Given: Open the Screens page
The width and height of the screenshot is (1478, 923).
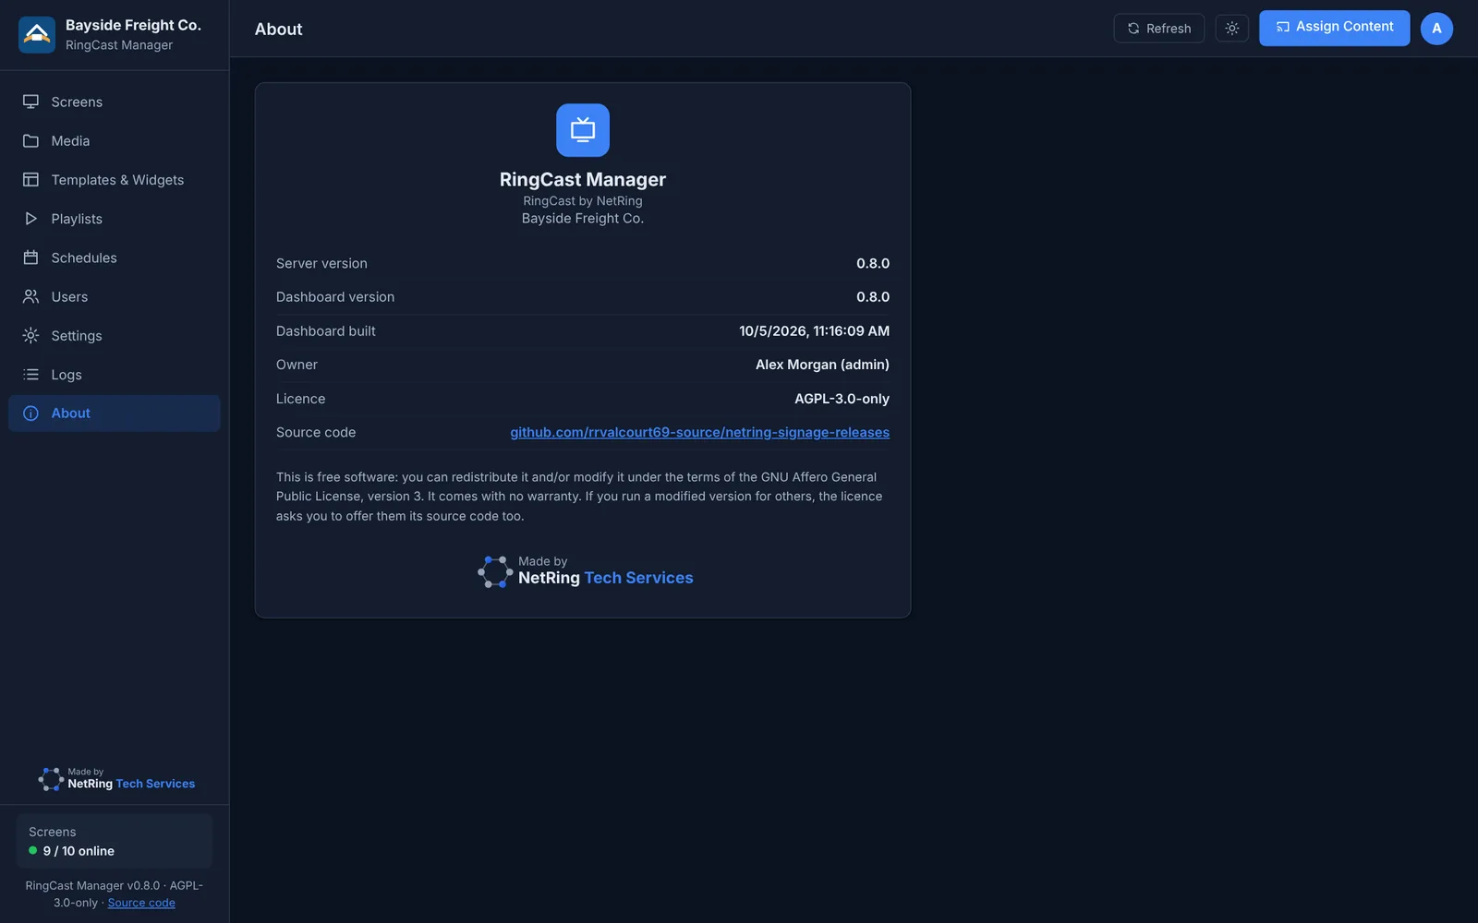Looking at the screenshot, I should (115, 102).
